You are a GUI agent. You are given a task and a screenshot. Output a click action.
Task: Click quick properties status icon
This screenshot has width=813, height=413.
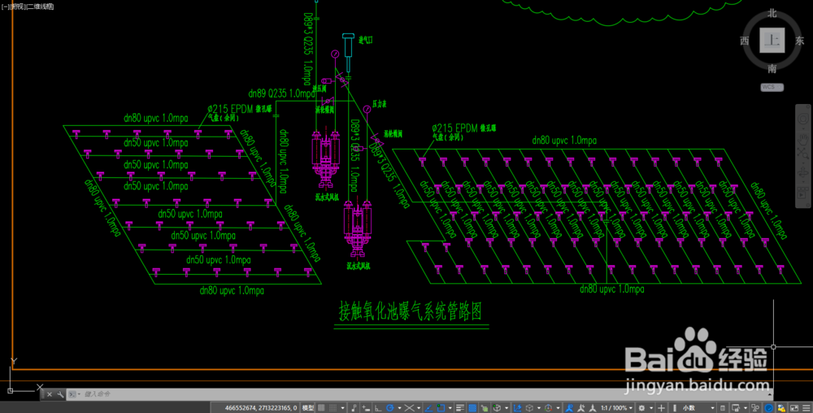coord(723,408)
